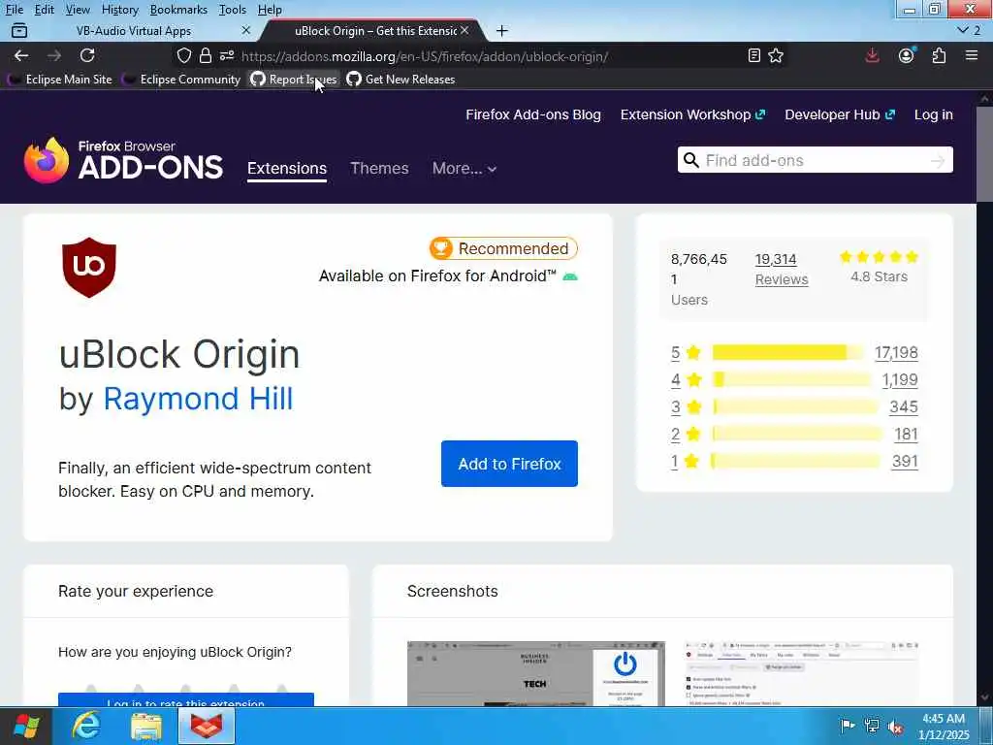This screenshot has width=993, height=745.
Task: Close the VB-Audio Virtual Apps tab
Action: [246, 30]
